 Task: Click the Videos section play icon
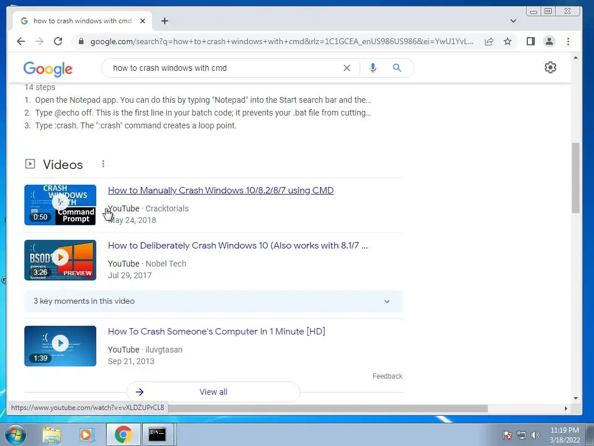pos(30,164)
